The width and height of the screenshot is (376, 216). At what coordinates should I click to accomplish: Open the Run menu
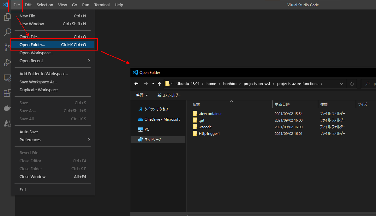86,5
